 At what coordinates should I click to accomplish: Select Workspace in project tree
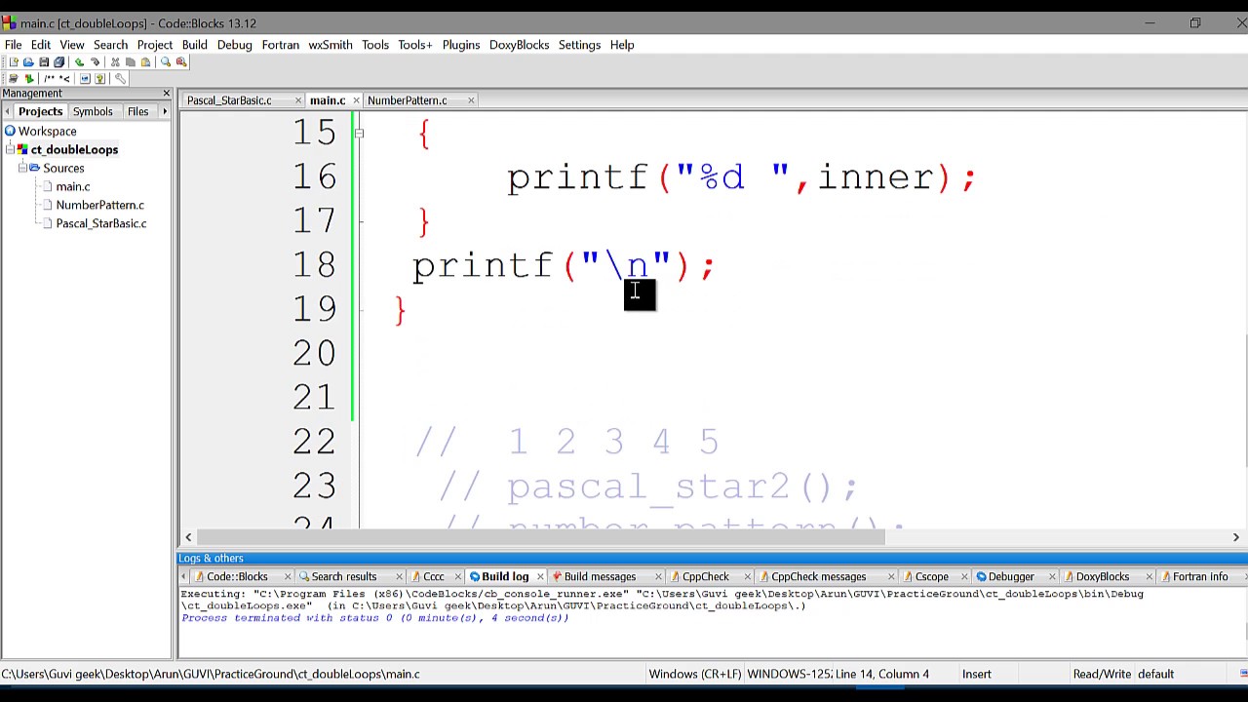pos(47,132)
